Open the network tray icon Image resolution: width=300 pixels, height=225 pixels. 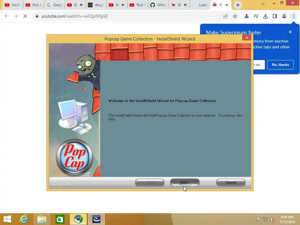[265, 219]
